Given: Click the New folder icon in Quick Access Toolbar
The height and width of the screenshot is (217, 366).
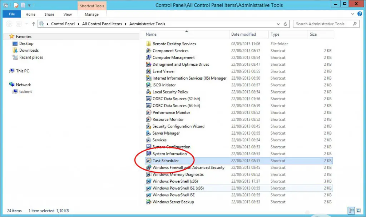Looking at the screenshot, I should point(23,5).
